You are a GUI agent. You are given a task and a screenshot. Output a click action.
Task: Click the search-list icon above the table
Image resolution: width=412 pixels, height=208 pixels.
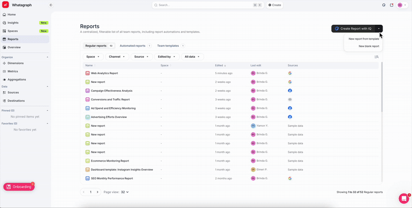pyautogui.click(x=376, y=57)
